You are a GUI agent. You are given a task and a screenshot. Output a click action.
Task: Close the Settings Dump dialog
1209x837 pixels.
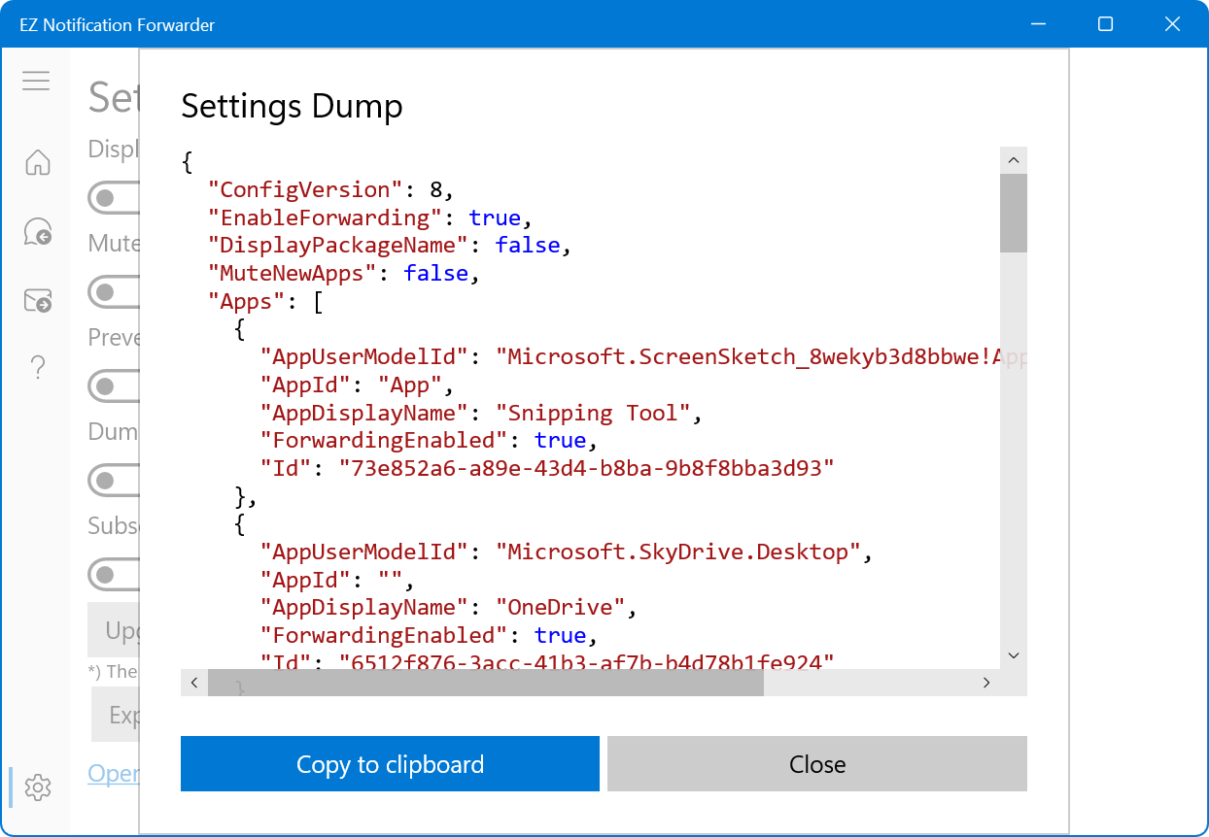(x=816, y=764)
